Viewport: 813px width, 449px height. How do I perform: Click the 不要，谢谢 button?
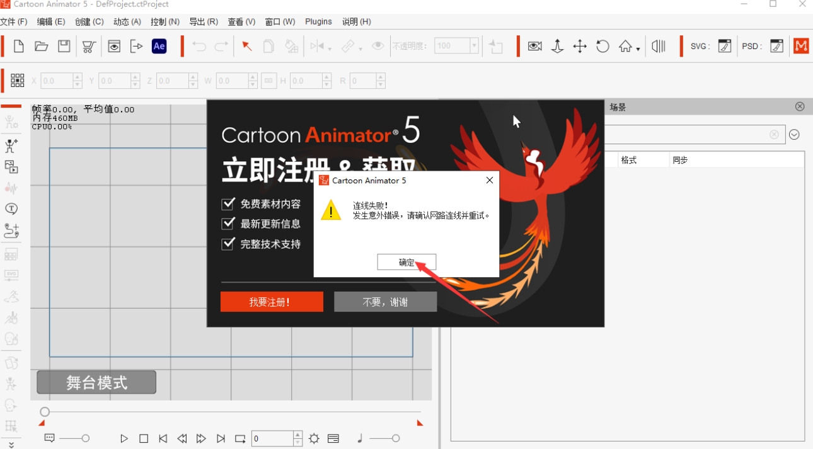[x=385, y=302]
